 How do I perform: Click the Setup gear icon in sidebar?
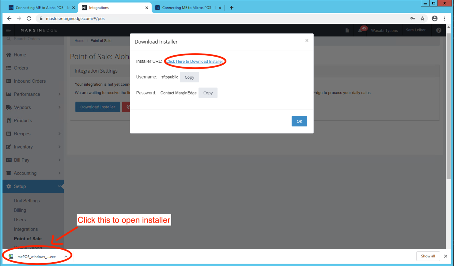[x=9, y=186]
